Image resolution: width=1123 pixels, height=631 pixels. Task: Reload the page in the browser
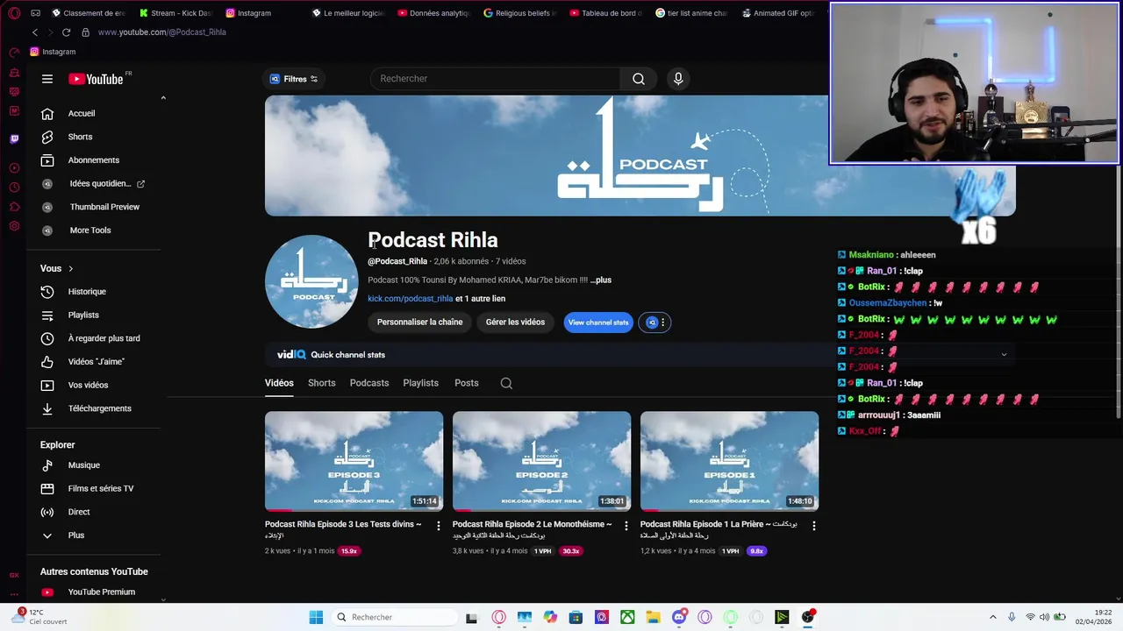66,32
